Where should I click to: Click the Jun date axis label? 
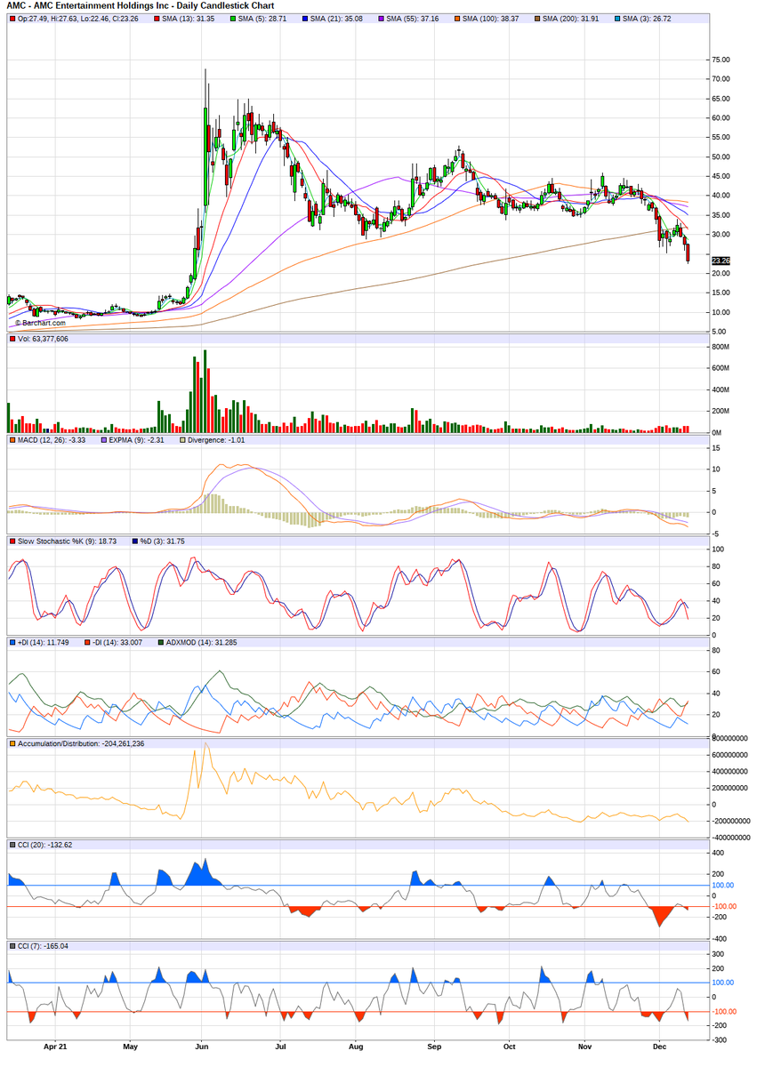[x=201, y=1048]
